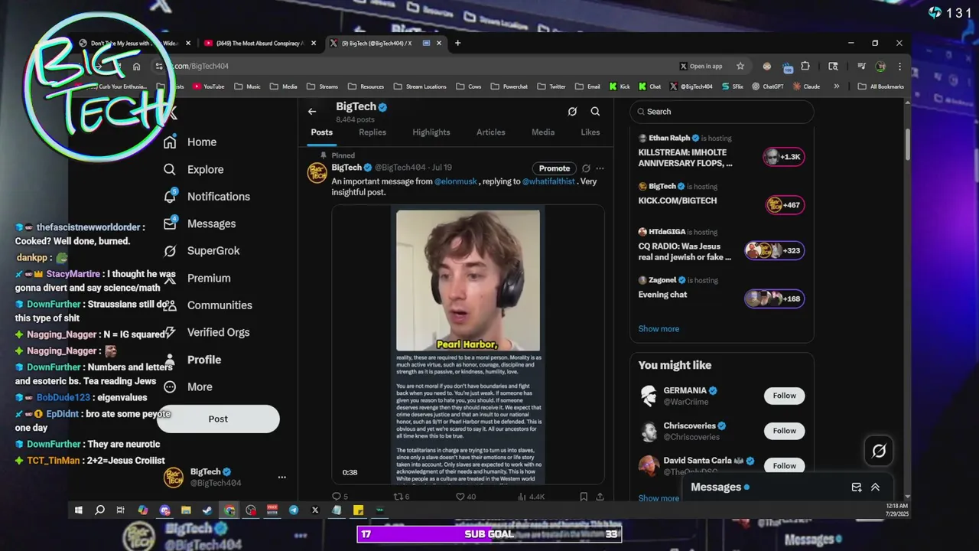Expand the Messages drawer
Viewport: 979px width, 551px height.
coord(875,487)
